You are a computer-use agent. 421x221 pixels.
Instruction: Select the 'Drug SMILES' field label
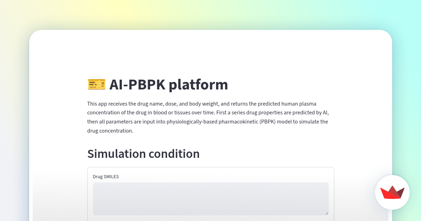[106, 176]
